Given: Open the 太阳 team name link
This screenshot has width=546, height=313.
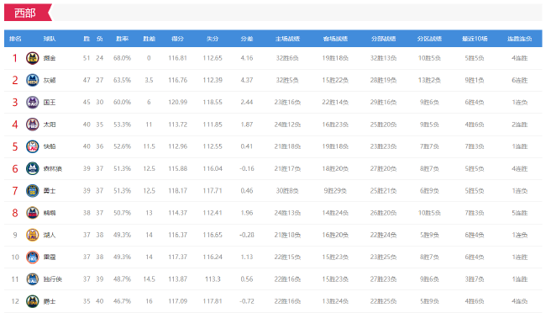Looking at the screenshot, I should (x=50, y=125).
